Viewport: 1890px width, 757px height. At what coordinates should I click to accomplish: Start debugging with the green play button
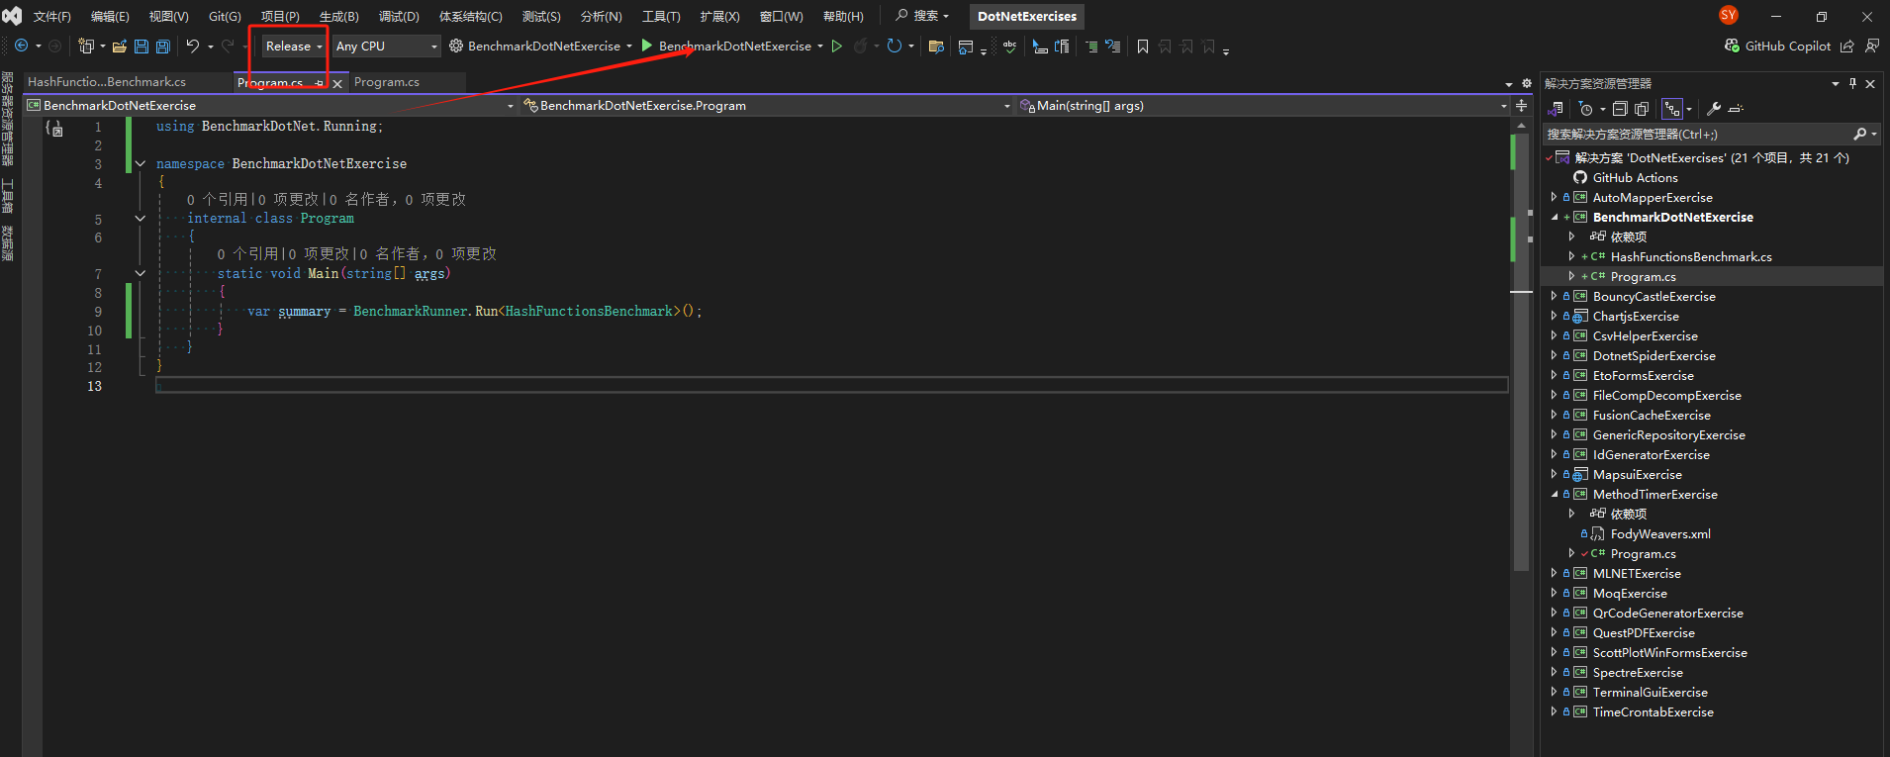click(647, 46)
